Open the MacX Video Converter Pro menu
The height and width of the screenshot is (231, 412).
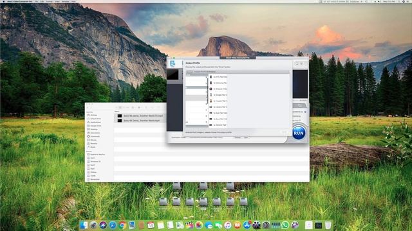coord(20,1)
